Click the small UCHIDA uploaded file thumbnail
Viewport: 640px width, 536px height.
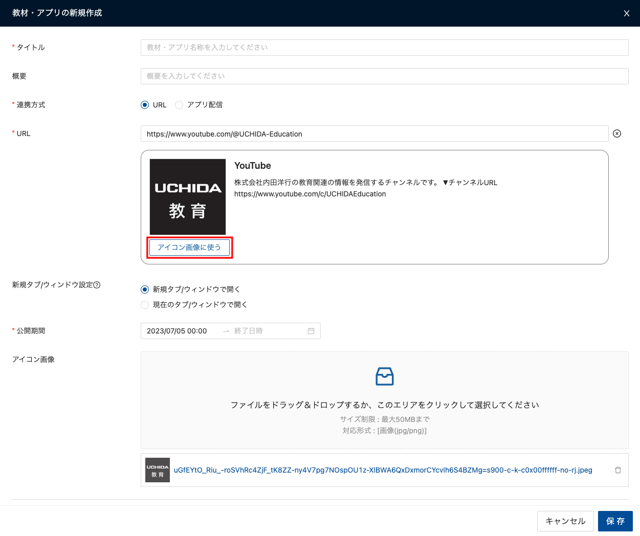(158, 470)
